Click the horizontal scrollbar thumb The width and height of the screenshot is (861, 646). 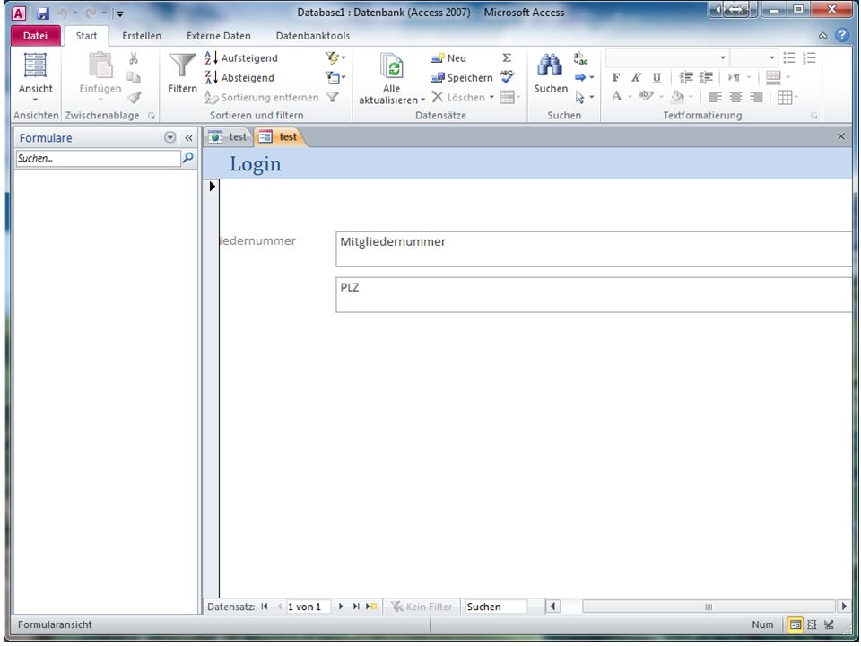pyautogui.click(x=709, y=607)
